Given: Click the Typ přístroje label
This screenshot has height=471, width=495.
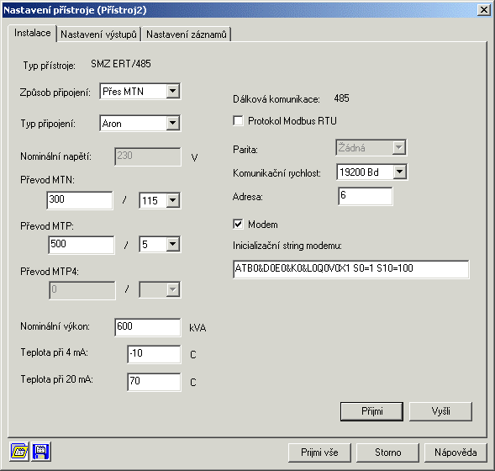Looking at the screenshot, I should point(50,66).
